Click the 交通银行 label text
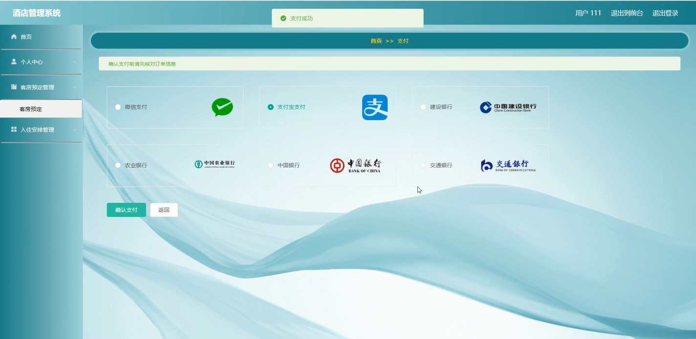The width and height of the screenshot is (696, 339). click(x=441, y=165)
